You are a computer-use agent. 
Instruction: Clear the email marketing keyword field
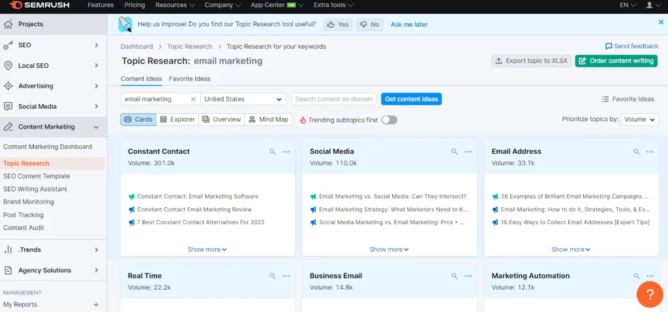(x=193, y=99)
